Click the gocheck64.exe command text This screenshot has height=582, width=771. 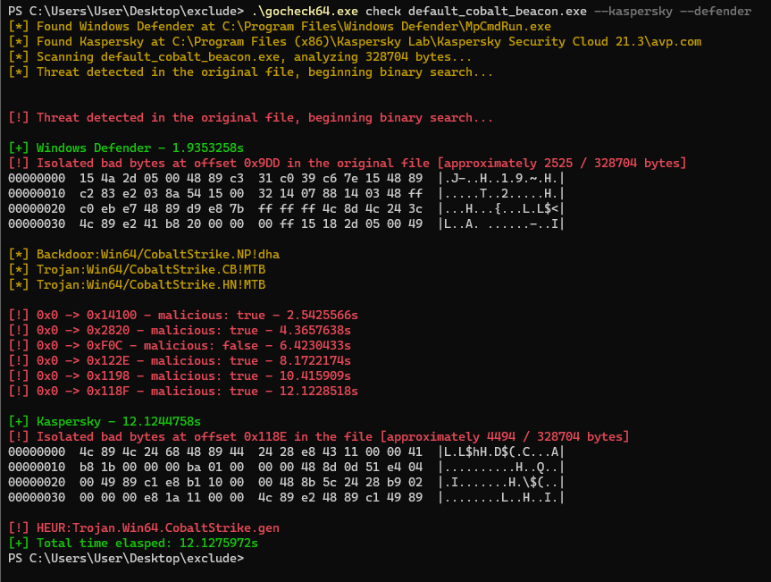[x=305, y=11]
